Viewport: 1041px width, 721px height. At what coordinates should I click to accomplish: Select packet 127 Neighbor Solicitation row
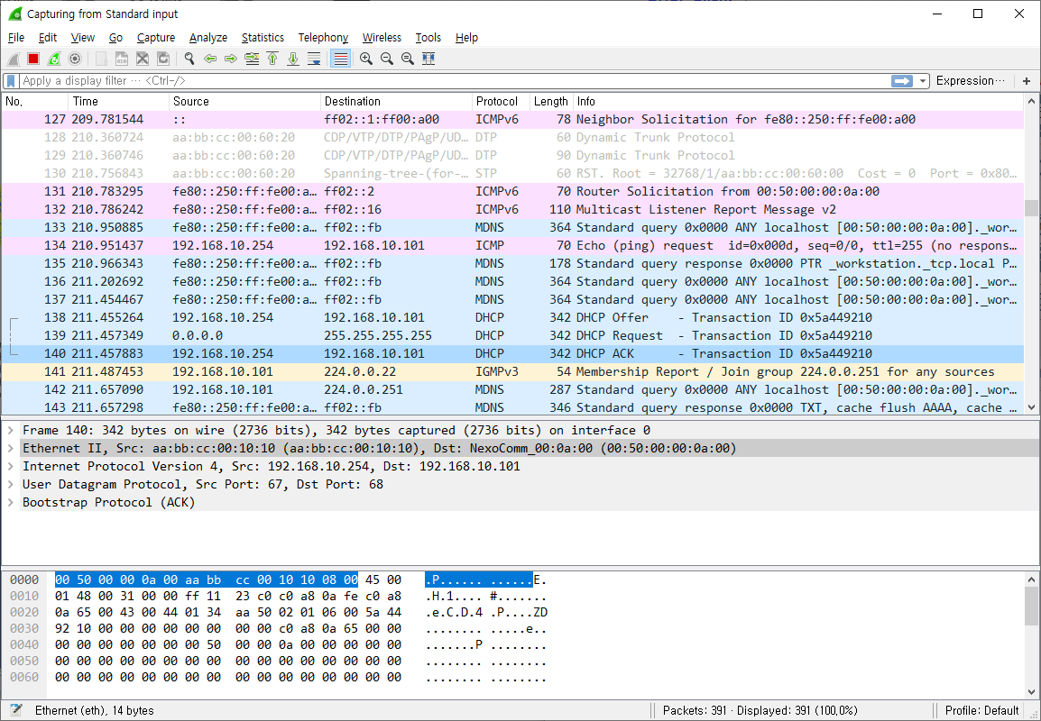[513, 119]
